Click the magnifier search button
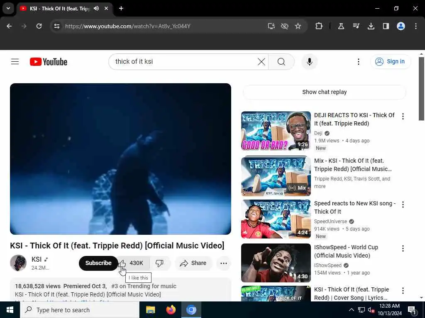425x318 pixels. pos(281,62)
